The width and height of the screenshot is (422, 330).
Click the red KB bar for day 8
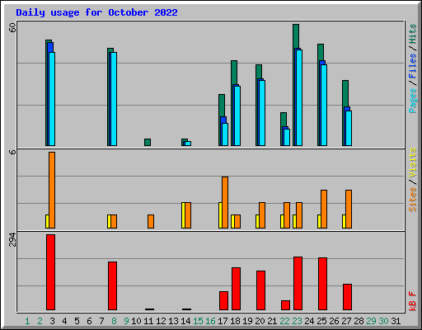pos(113,286)
